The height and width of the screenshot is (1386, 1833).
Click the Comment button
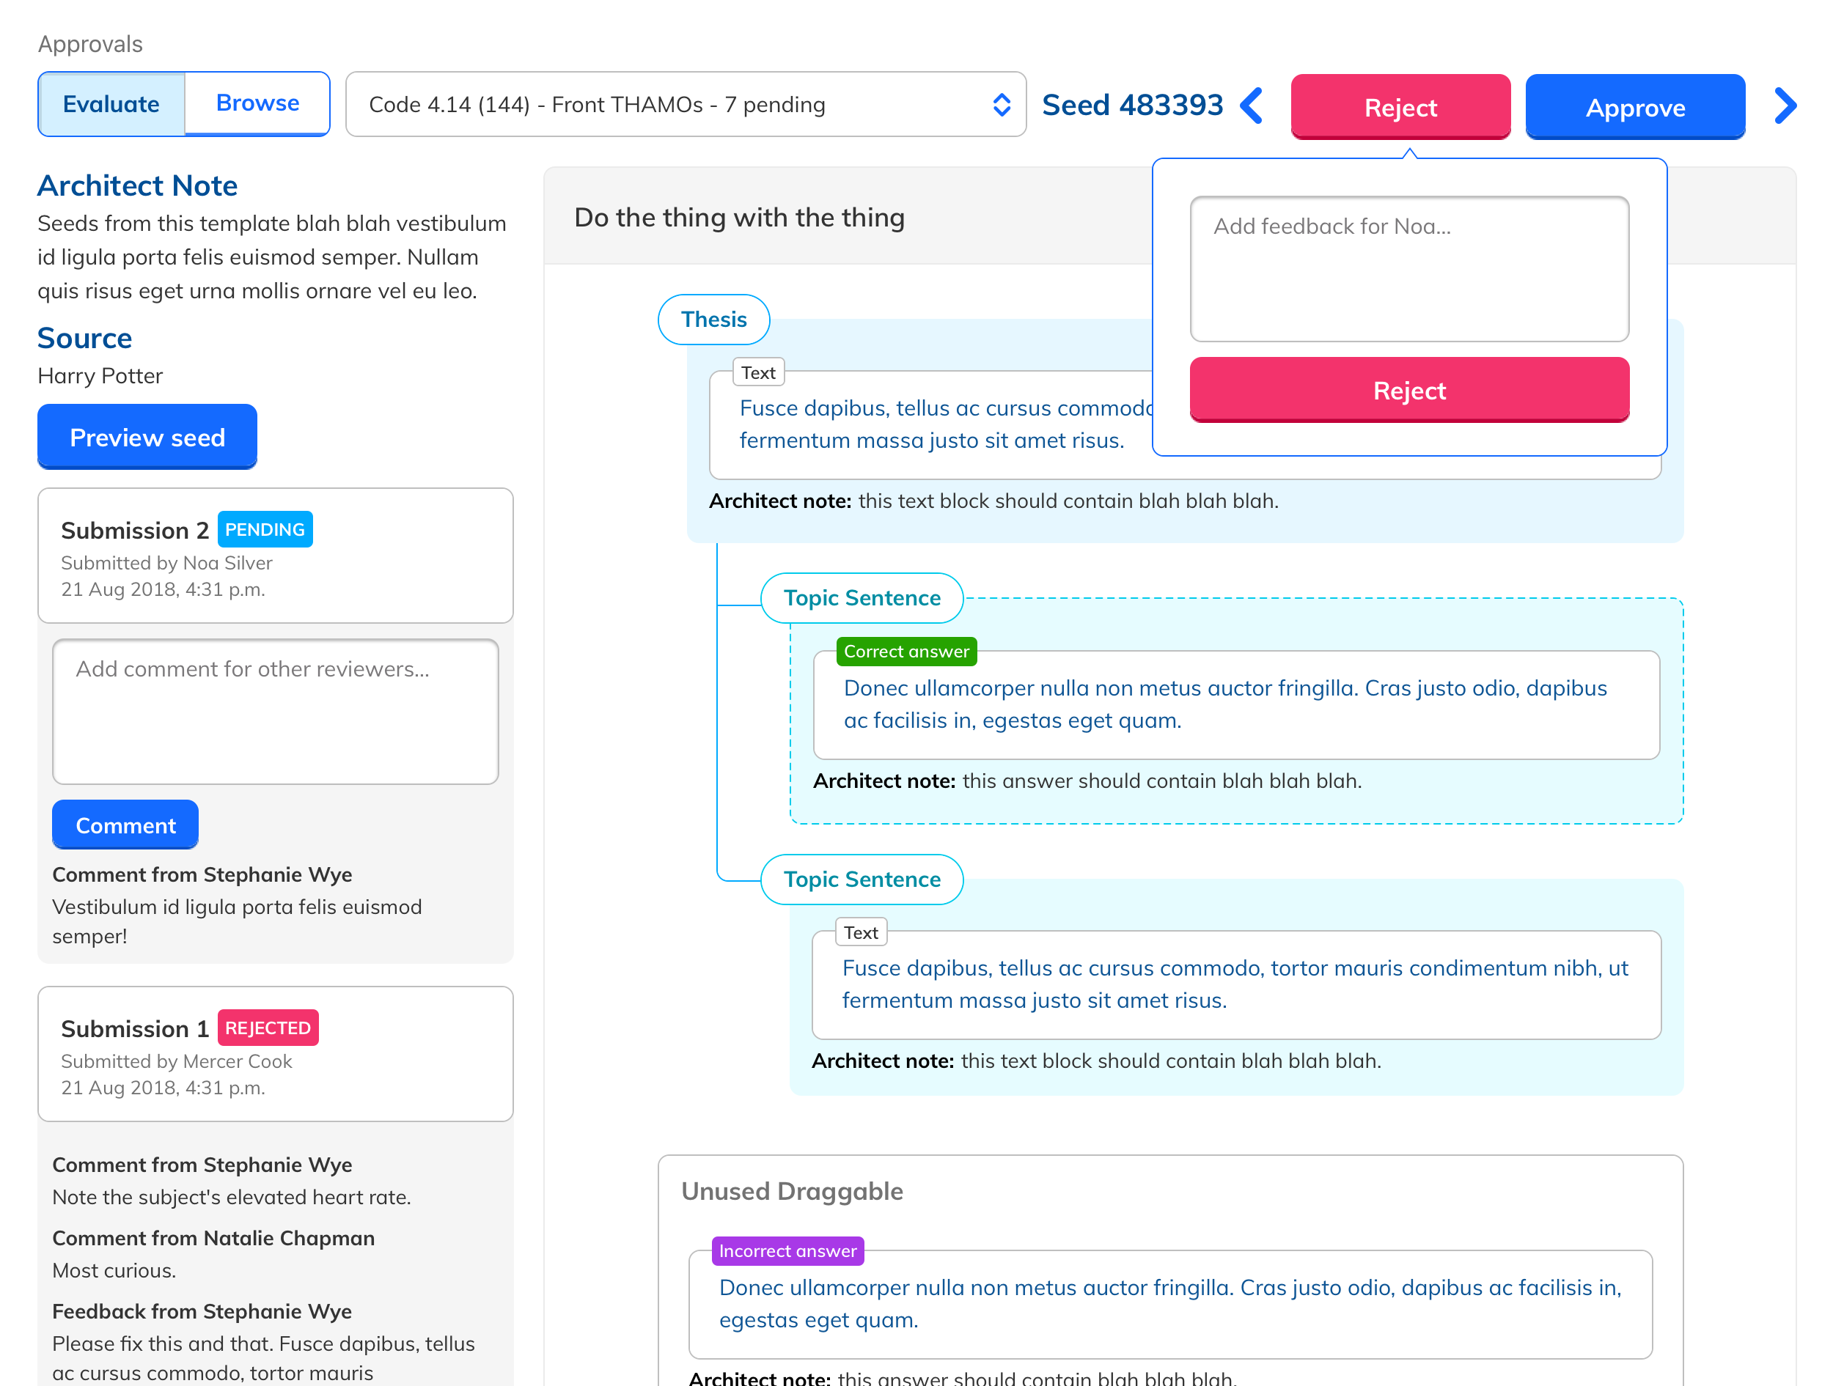125,825
